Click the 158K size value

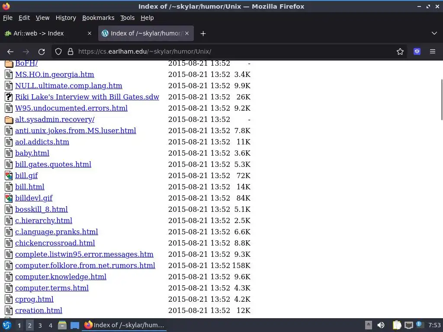click(x=241, y=266)
